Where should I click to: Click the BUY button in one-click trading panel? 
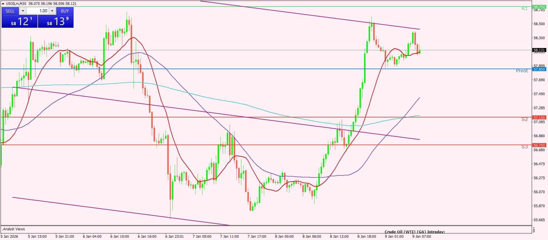click(x=65, y=11)
